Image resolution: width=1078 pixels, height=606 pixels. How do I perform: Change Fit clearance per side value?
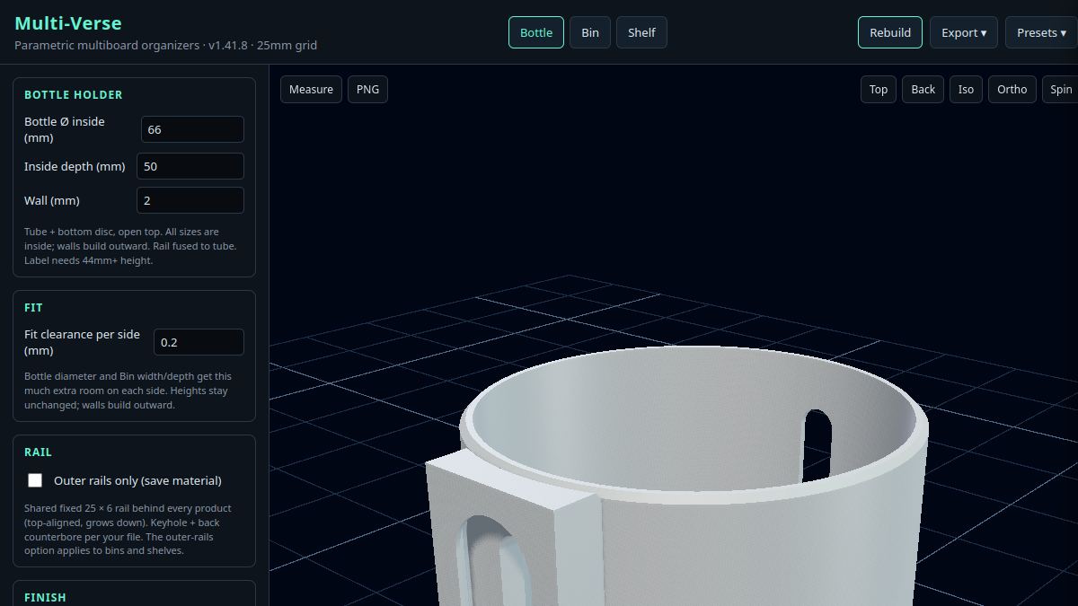[x=199, y=342]
